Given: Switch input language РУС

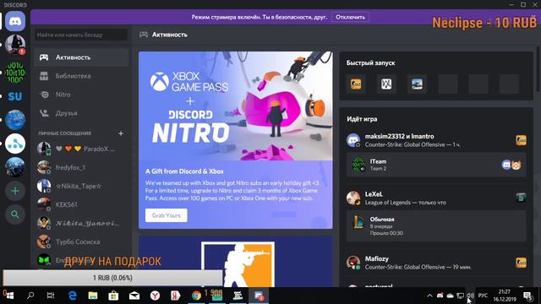Looking at the screenshot, I should (483, 296).
